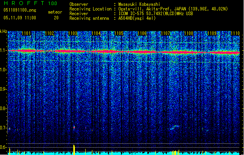The width and height of the screenshot is (244, 155).
Task: Click the date stamp 05.11.09 11:00
Action: 20,18
